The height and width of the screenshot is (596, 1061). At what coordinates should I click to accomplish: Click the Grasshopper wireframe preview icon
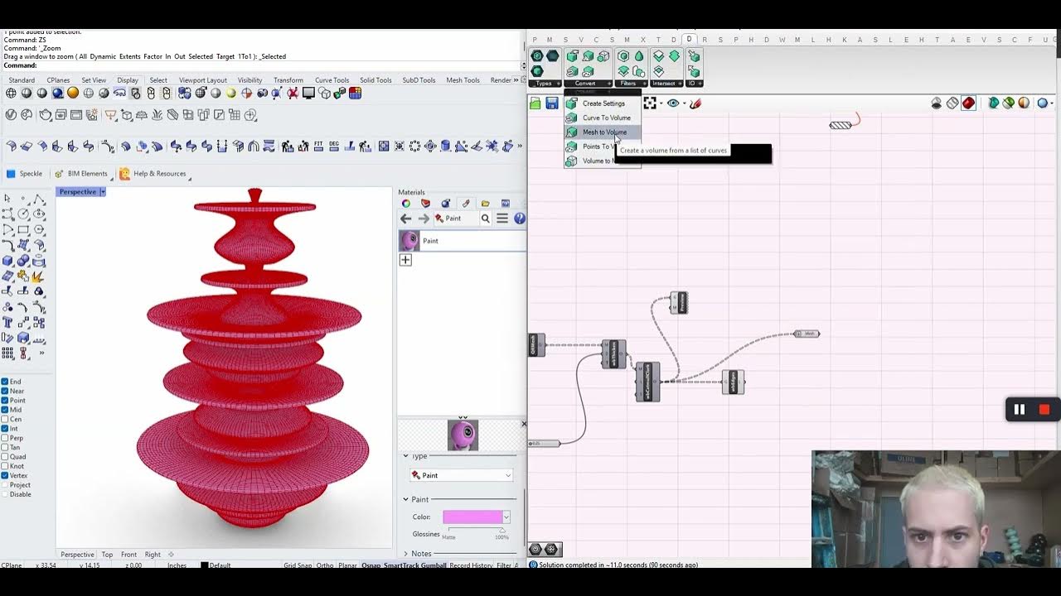pos(952,103)
